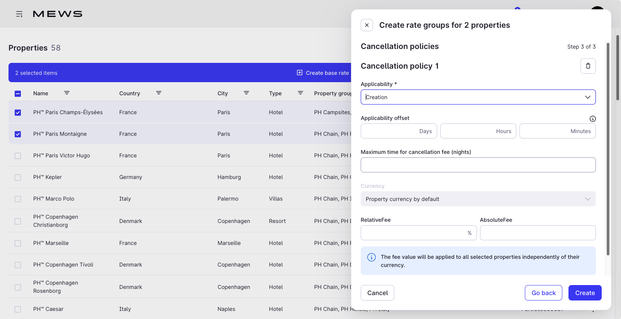
Task: Check PH Copenhagen Christianborg row
Action: click(18, 221)
